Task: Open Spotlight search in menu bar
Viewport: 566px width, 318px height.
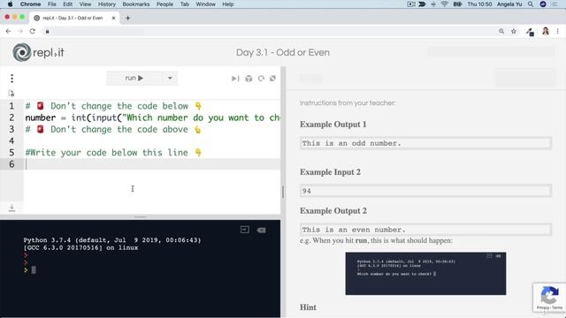Action: point(531,4)
